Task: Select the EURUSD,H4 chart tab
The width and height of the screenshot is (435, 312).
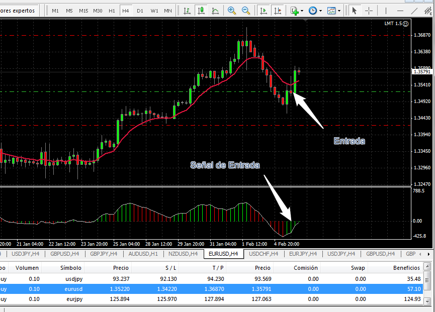Action: (x=224, y=254)
